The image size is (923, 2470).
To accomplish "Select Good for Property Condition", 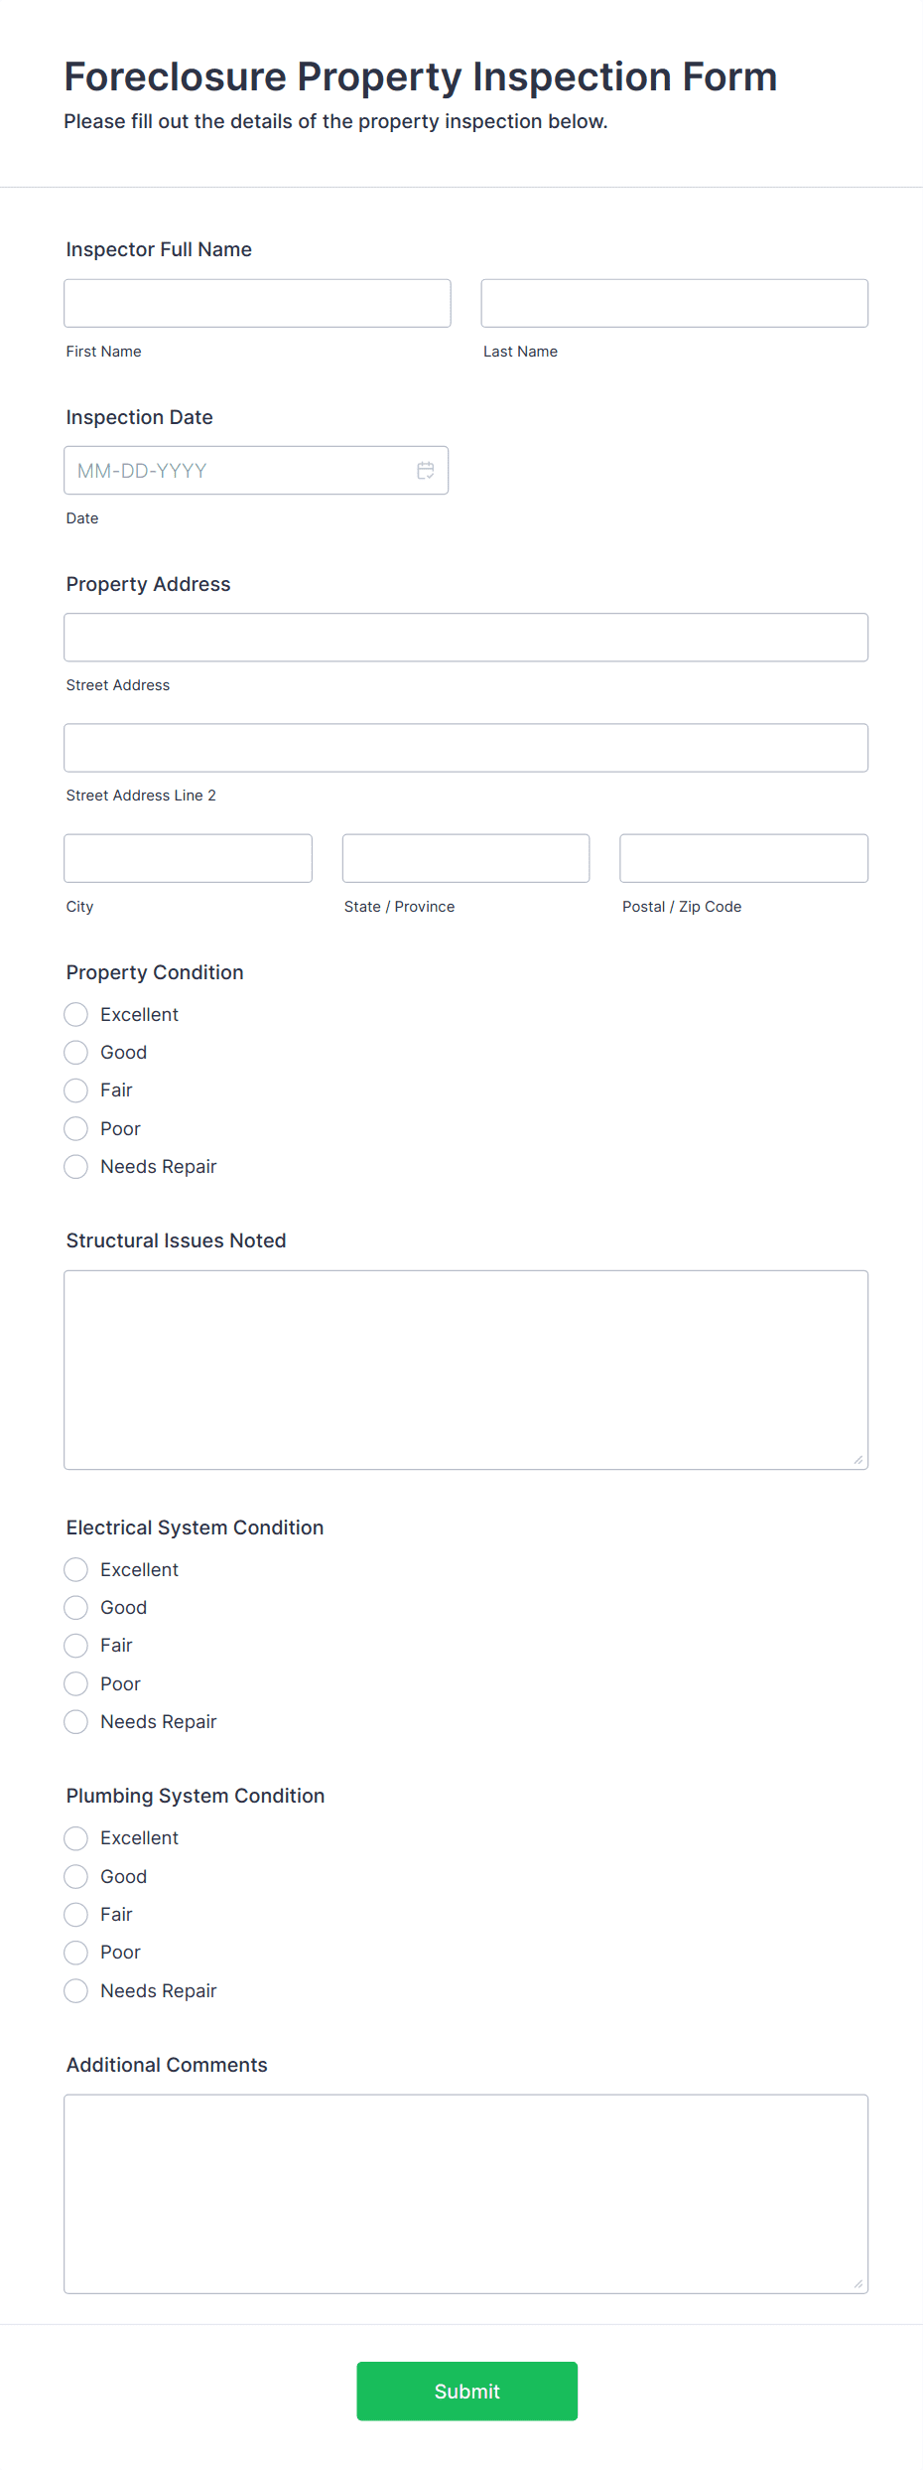I will click(75, 1052).
